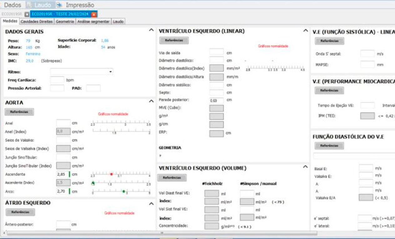Image resolution: width=395 pixels, height=239 pixels.
Task: Click Referências button in Aorta section
Action: click(x=19, y=112)
